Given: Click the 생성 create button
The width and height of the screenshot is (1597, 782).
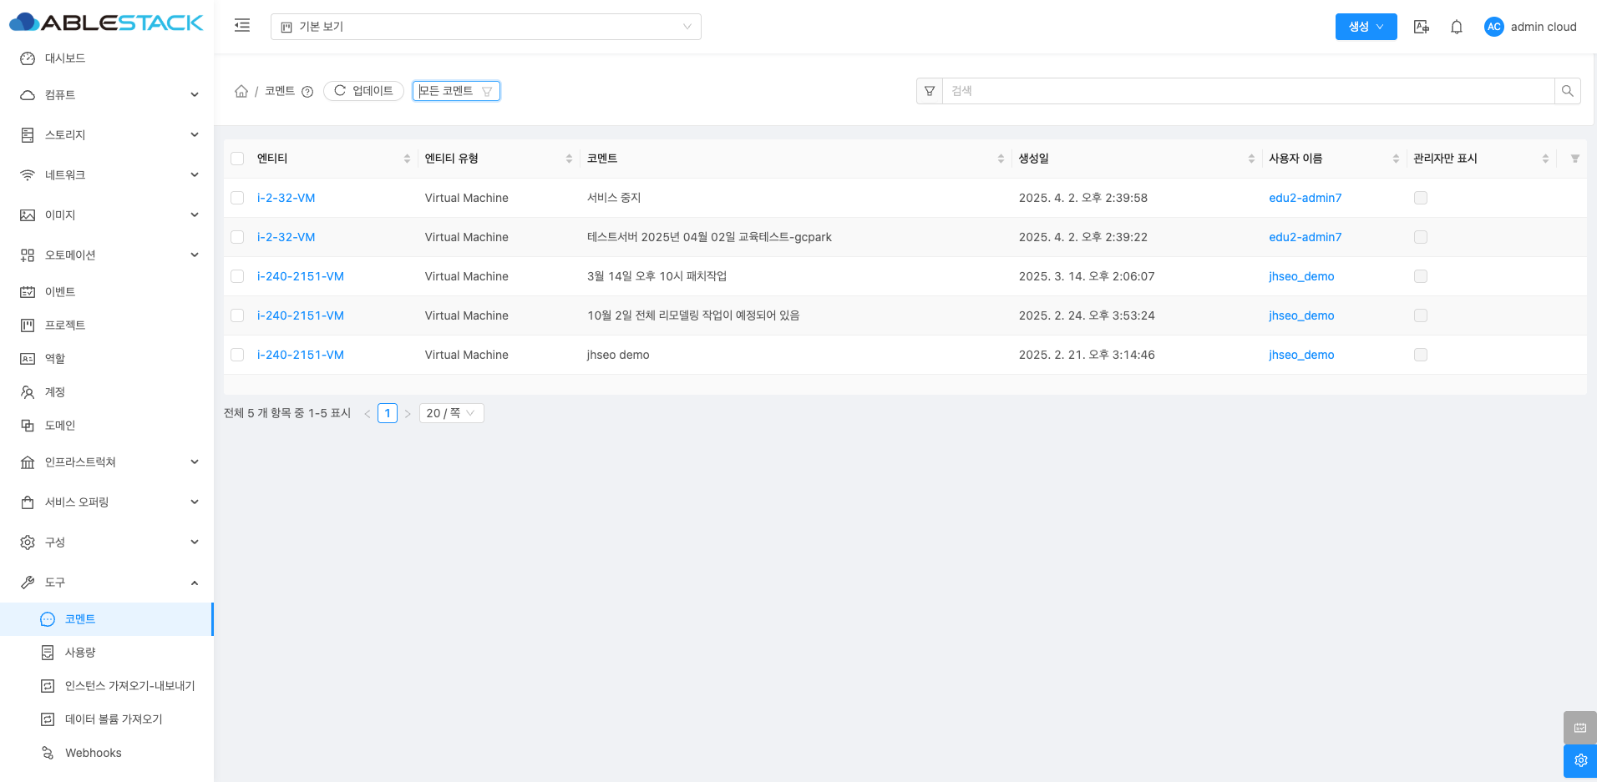Looking at the screenshot, I should (x=1366, y=27).
